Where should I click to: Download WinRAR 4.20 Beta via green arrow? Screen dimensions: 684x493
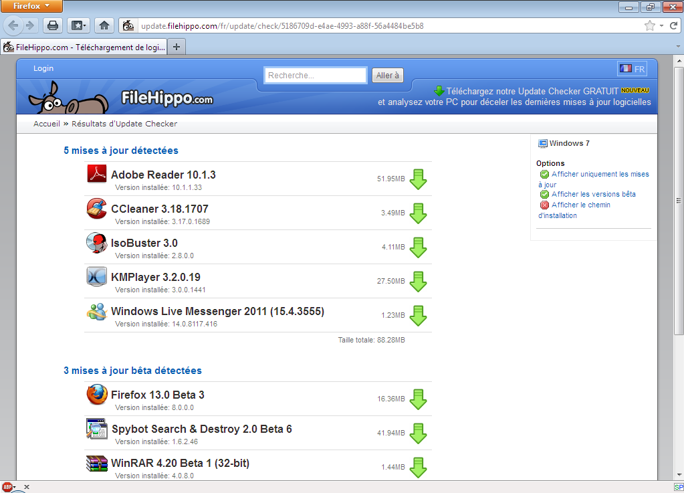pyautogui.click(x=418, y=468)
